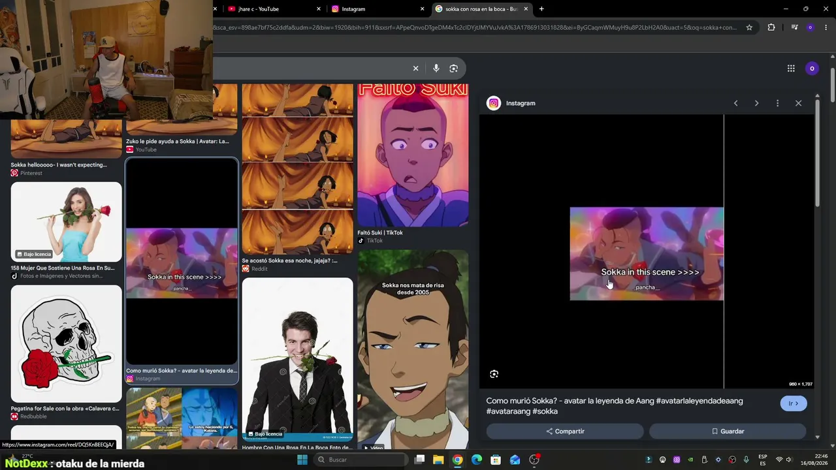This screenshot has width=836, height=470.
Task: Open Microsoft Store from the taskbar
Action: [496, 460]
